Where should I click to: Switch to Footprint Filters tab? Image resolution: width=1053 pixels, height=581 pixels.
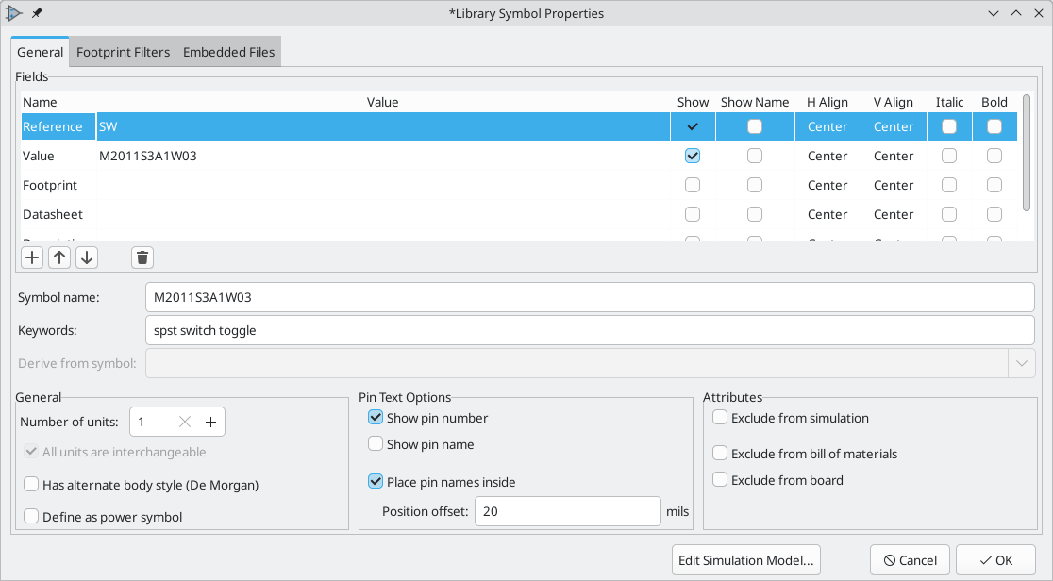[123, 52]
